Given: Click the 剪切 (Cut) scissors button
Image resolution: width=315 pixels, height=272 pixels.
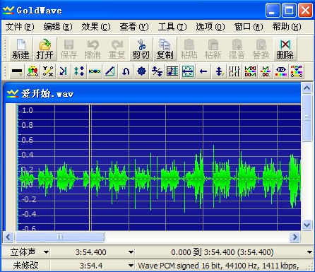Looking at the screenshot, I should tap(141, 49).
